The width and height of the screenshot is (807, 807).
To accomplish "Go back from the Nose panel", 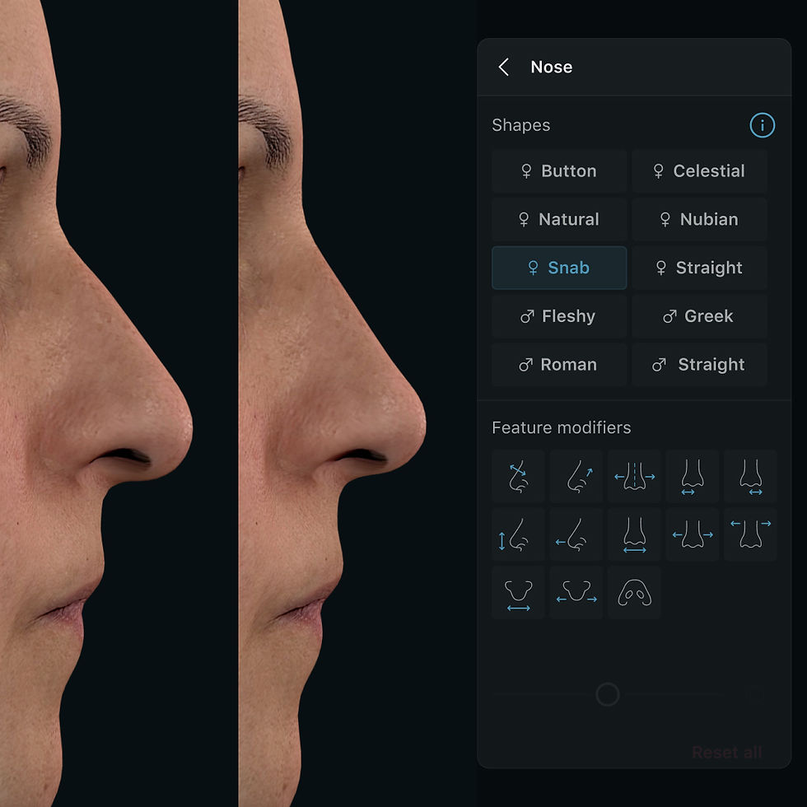I will tap(503, 68).
